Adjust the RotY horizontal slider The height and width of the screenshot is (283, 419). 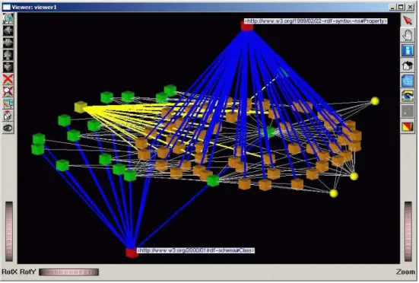[x=69, y=272]
